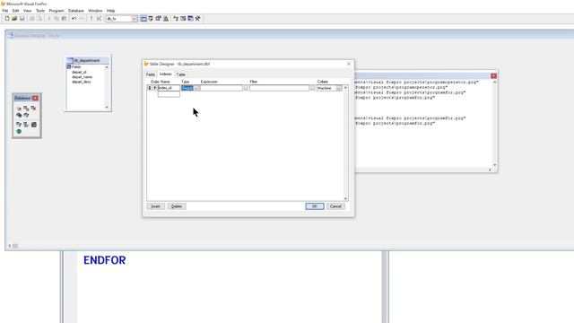
Task: Click the Toolbox icon at toolbar end
Action: tap(197, 18)
